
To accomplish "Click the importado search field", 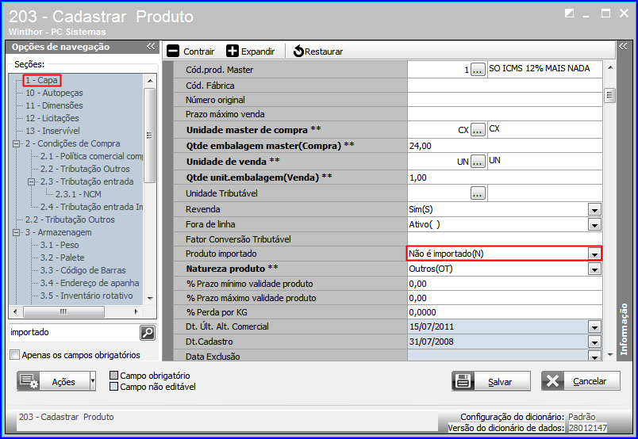I will pyautogui.click(x=74, y=333).
